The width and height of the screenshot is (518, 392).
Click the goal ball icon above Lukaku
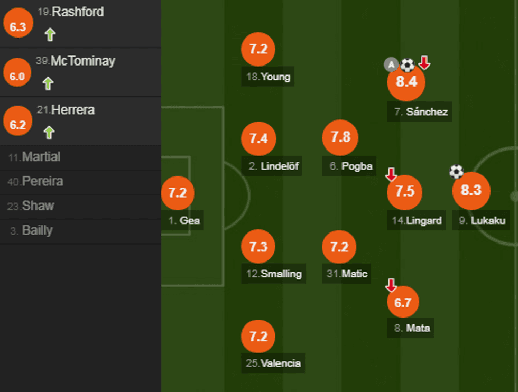[x=456, y=171]
